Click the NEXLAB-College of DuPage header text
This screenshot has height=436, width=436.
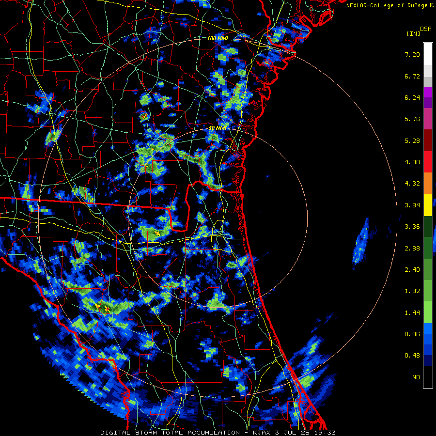tap(387, 5)
